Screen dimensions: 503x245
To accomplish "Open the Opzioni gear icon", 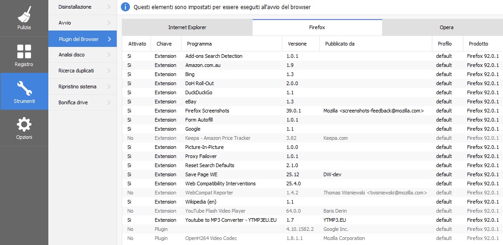I will click(24, 128).
